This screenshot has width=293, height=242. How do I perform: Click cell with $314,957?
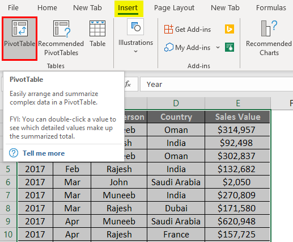[x=237, y=130]
